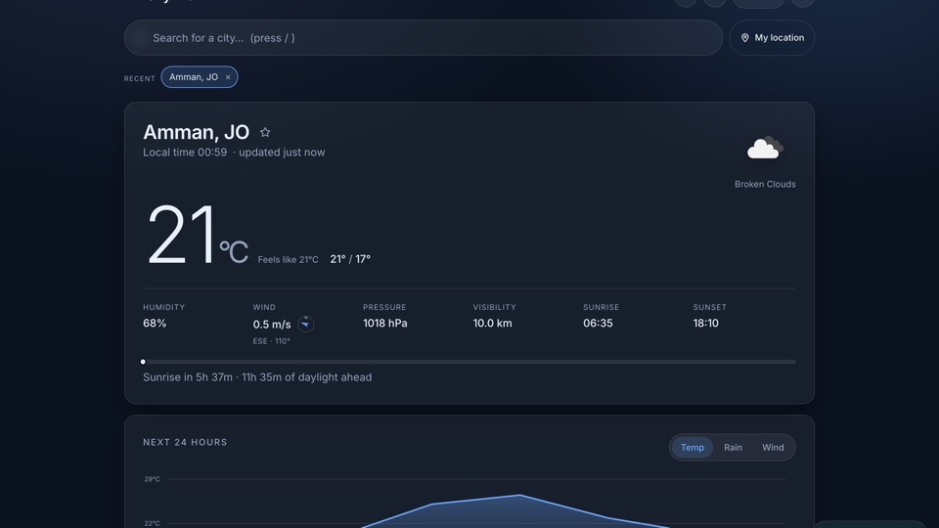The height and width of the screenshot is (528, 939).
Task: Favorite Amman, JO with the star icon
Action: tap(265, 132)
